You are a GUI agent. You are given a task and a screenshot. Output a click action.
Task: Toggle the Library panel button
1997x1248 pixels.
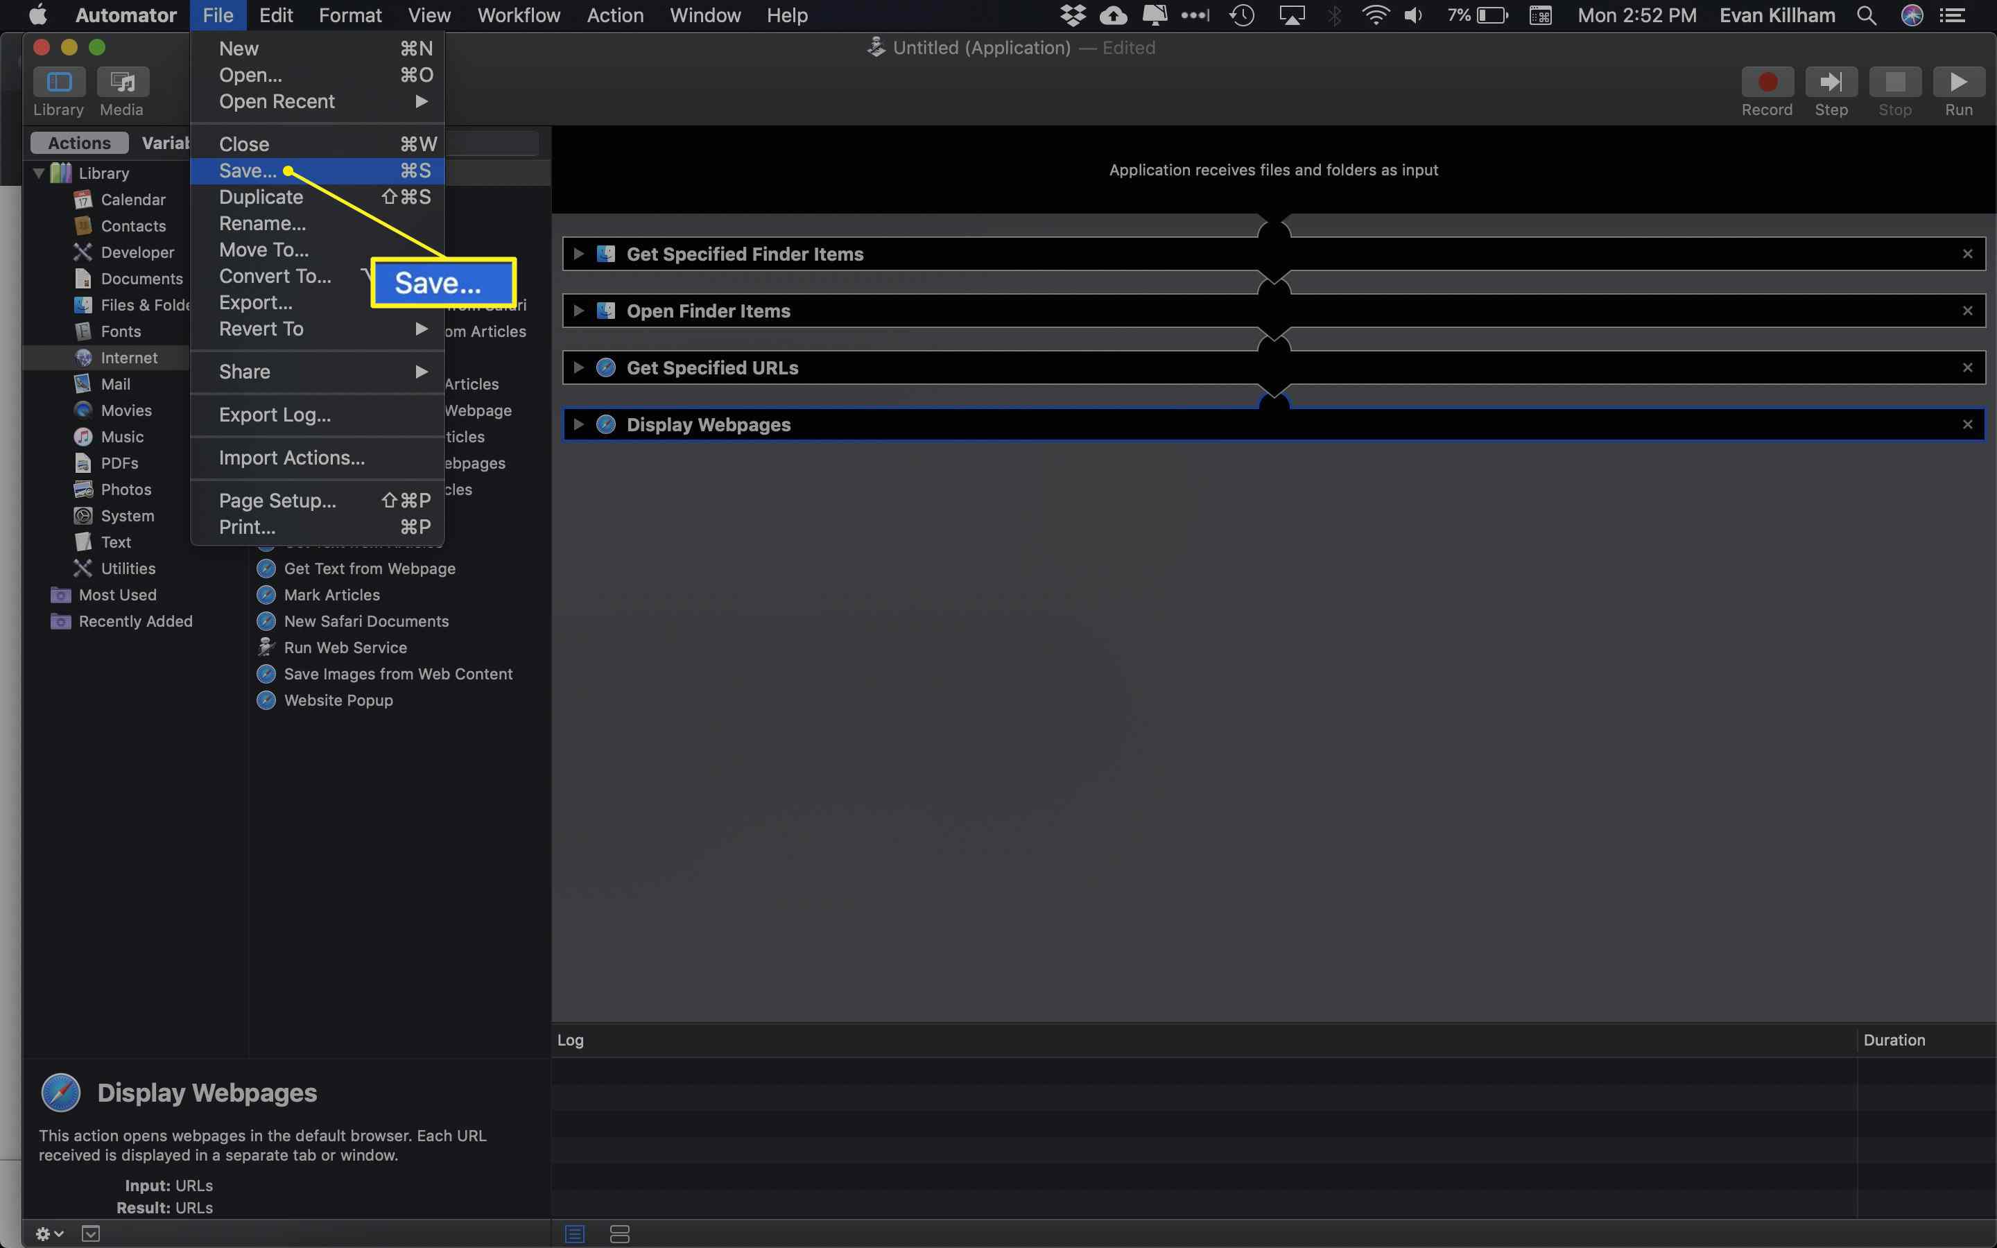point(58,82)
